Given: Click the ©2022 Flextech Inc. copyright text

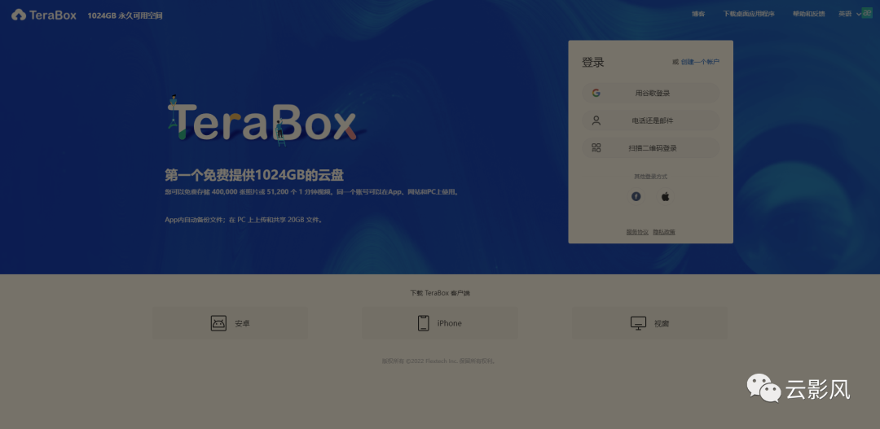Looking at the screenshot, I should tap(438, 361).
